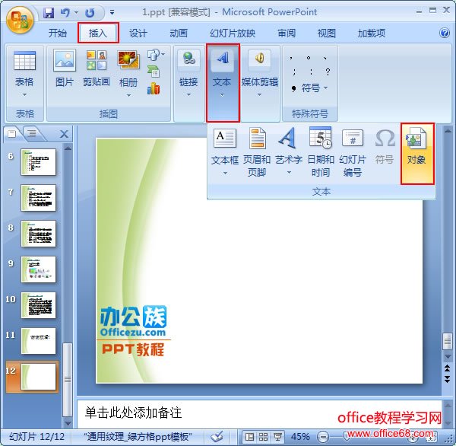Insert a picture with 图片
The height and width of the screenshot is (446, 456).
(x=65, y=68)
